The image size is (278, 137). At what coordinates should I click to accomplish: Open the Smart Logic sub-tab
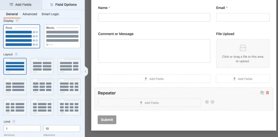pyautogui.click(x=50, y=14)
